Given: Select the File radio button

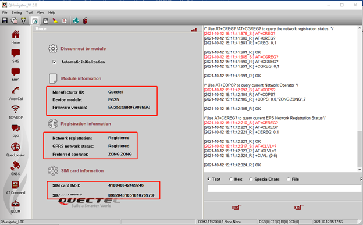Looking at the screenshot, I should [x=289, y=179].
